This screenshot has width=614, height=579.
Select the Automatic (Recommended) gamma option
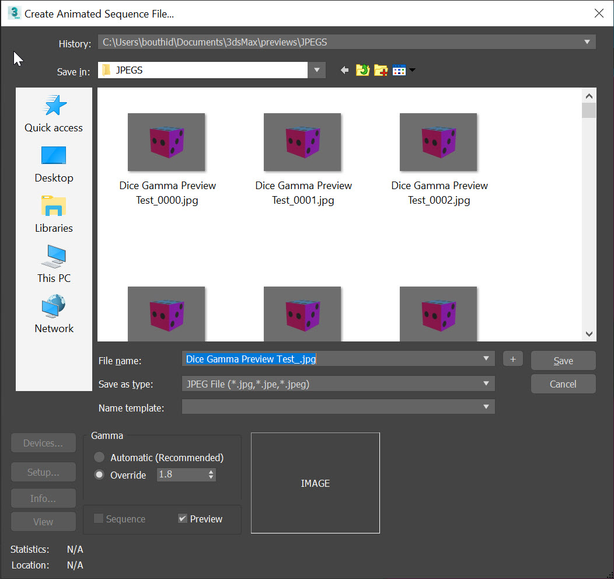coord(99,458)
